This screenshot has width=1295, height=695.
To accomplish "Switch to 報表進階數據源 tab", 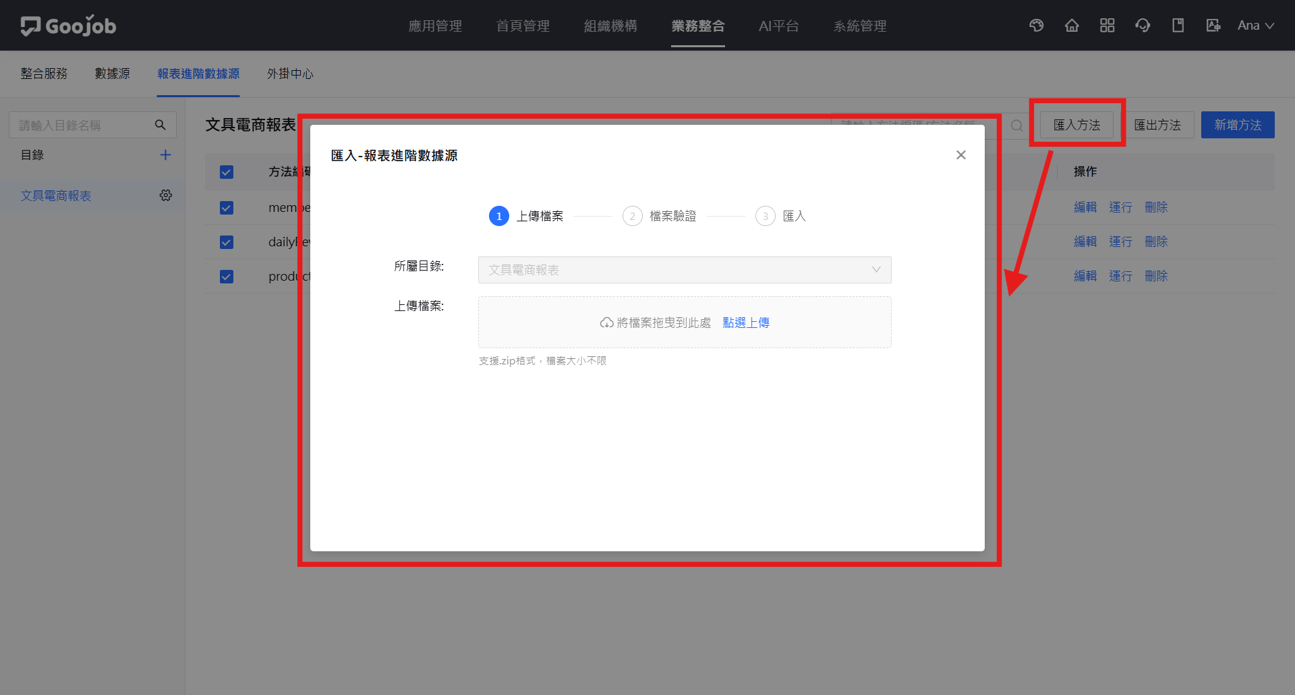I will click(x=198, y=74).
